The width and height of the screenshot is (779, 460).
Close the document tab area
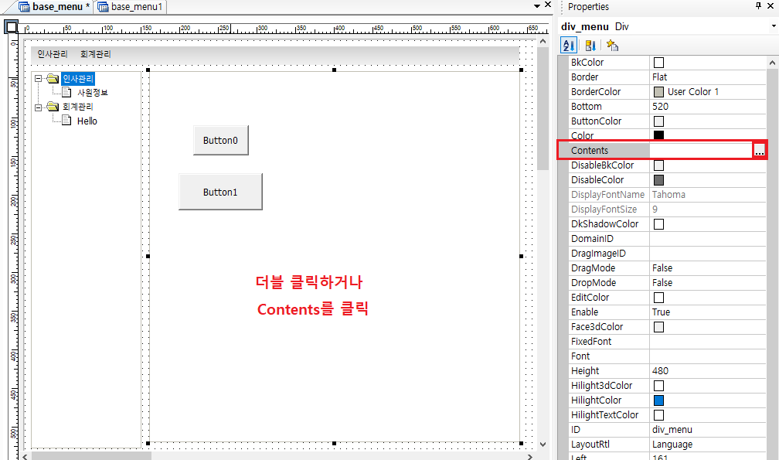pyautogui.click(x=548, y=5)
